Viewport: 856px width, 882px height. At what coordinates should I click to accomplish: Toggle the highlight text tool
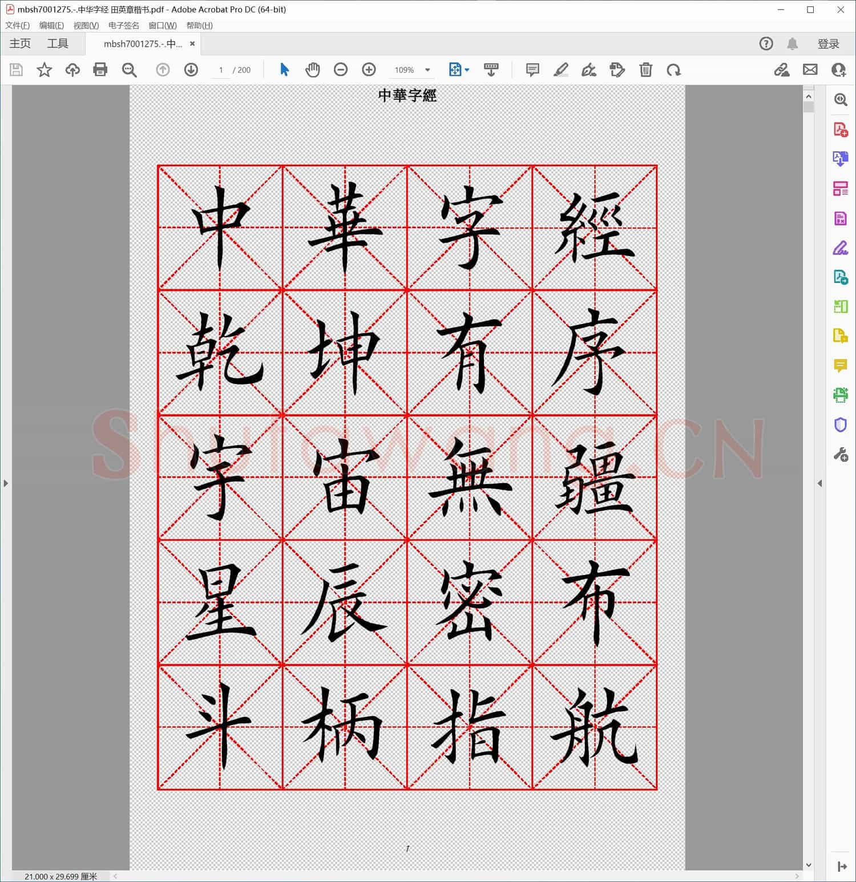pyautogui.click(x=561, y=70)
